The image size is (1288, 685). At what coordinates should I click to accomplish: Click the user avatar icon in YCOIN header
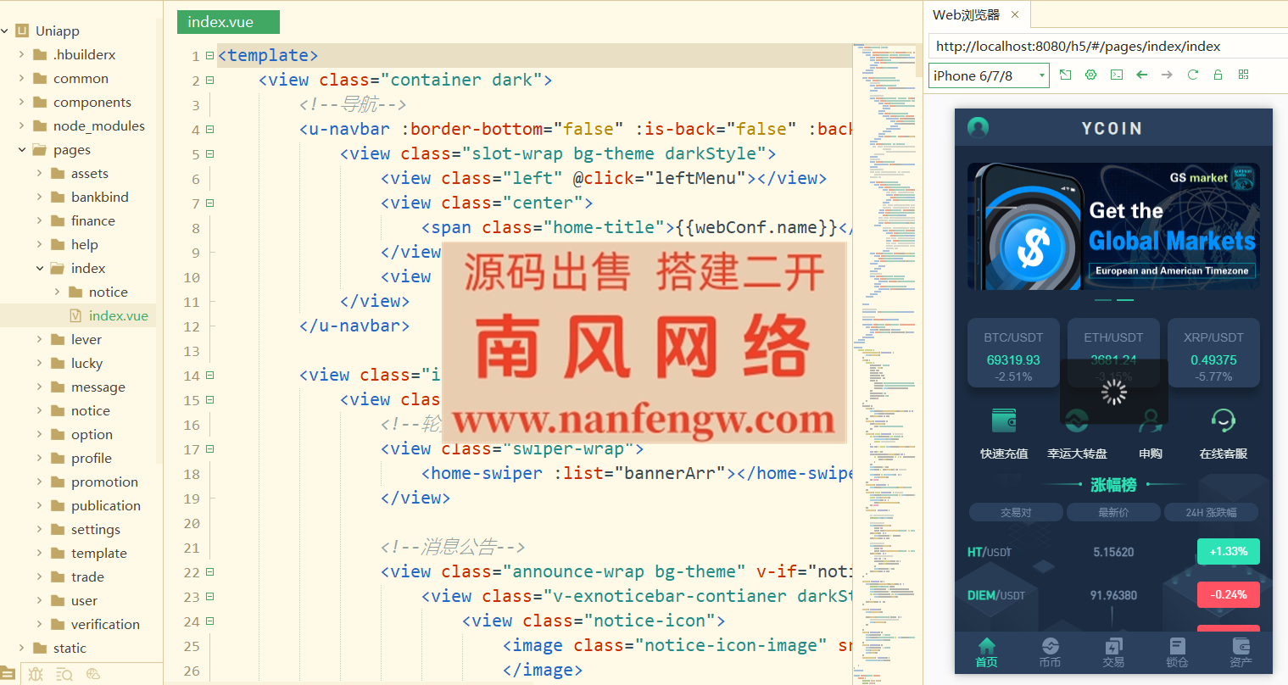tap(978, 128)
